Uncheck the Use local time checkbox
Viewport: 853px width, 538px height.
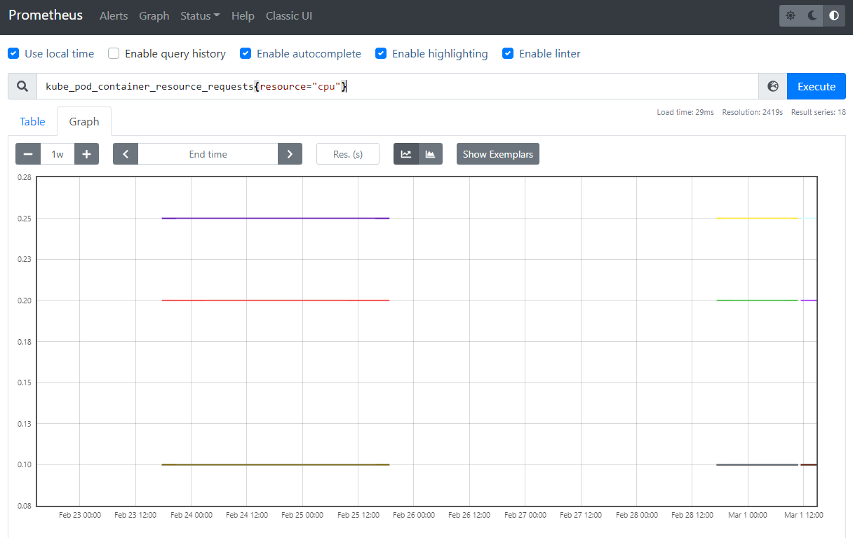tap(13, 53)
